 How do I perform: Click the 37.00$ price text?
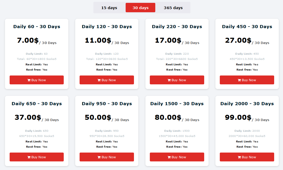(28, 117)
